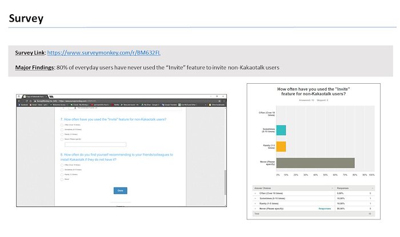Click the Survey slide title
The width and height of the screenshot is (400, 237).
pyautogui.click(x=26, y=18)
